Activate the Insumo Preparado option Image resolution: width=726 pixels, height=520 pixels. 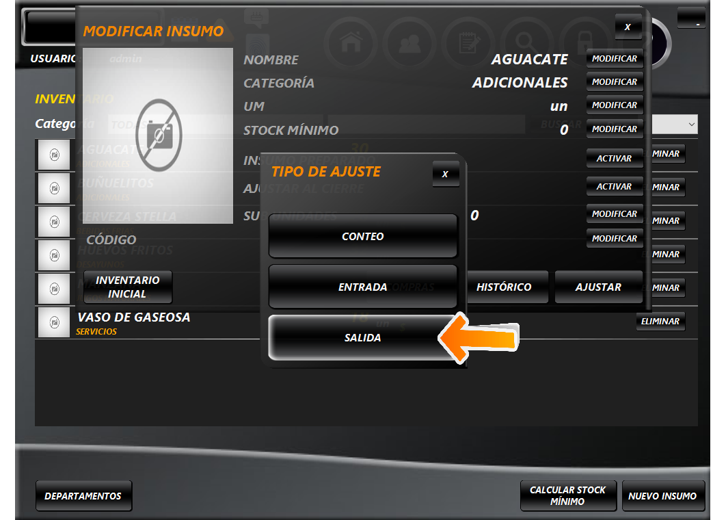tap(614, 158)
